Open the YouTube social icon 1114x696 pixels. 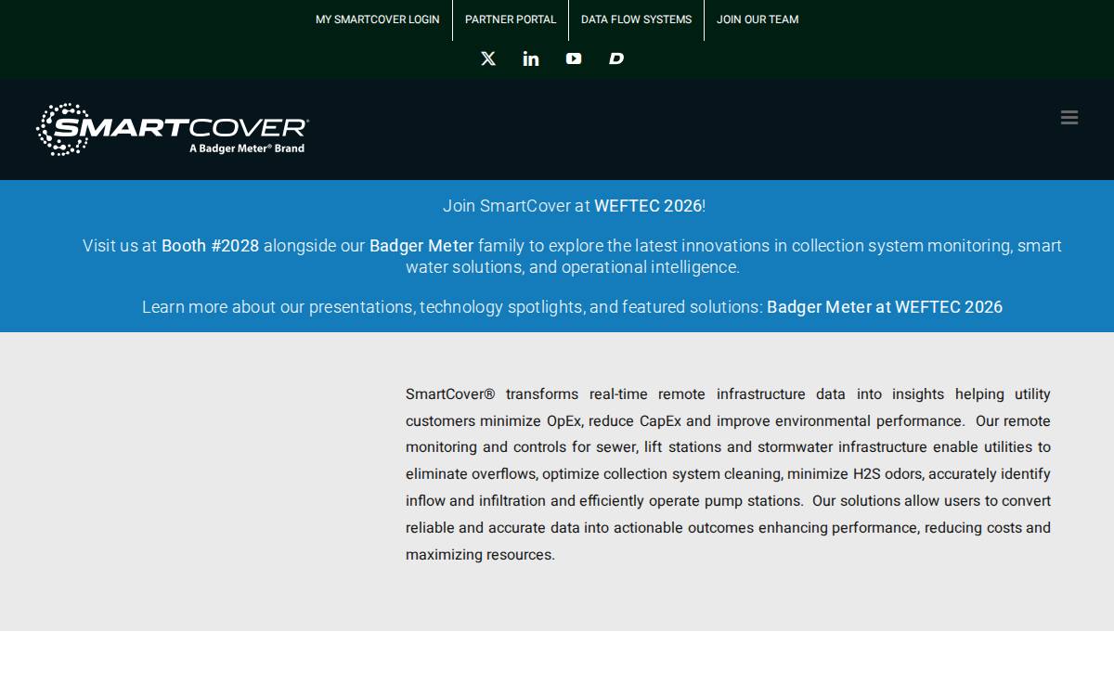point(574,58)
